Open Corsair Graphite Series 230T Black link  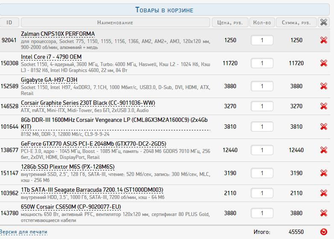point(88,103)
